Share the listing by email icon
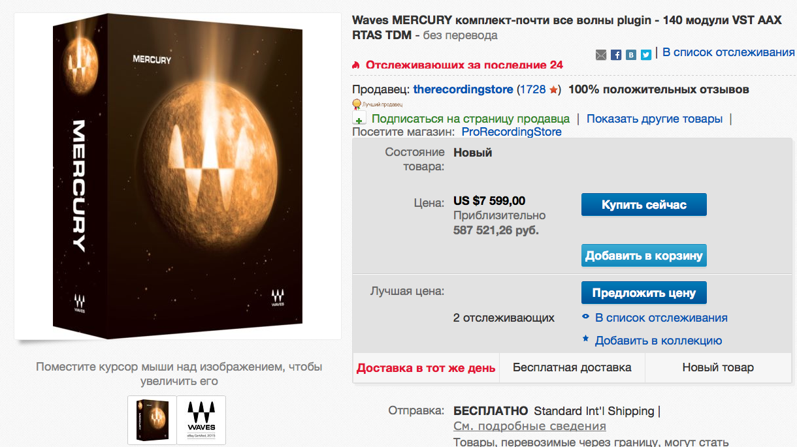The width and height of the screenshot is (797, 447). (601, 55)
